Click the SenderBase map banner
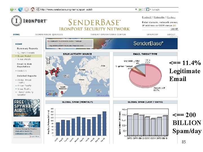 pos(111,44)
